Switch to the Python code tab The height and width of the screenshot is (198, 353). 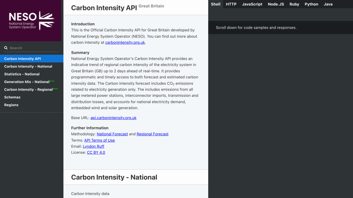(x=312, y=4)
